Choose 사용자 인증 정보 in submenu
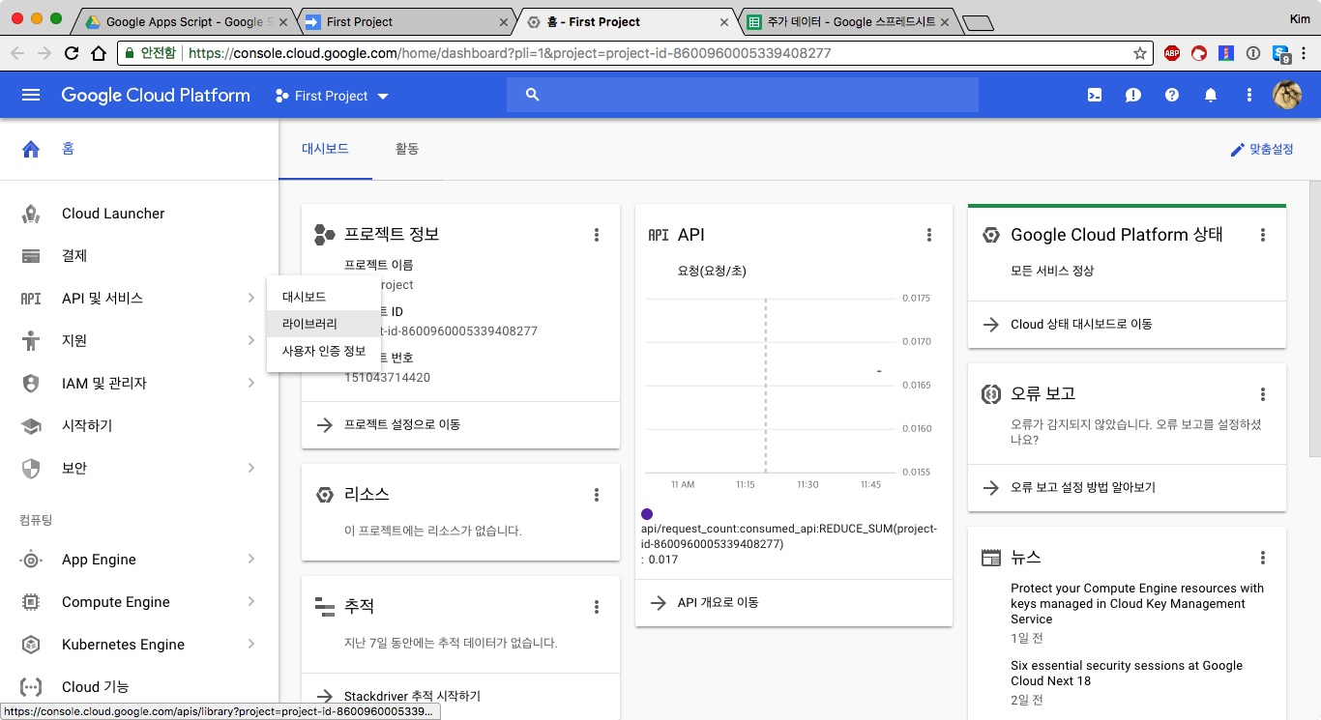This screenshot has height=720, width=1321. pyautogui.click(x=324, y=351)
